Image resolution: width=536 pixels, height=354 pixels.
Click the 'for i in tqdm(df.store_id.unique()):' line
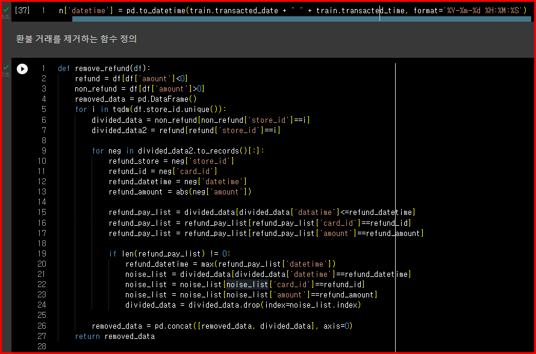pos(151,110)
